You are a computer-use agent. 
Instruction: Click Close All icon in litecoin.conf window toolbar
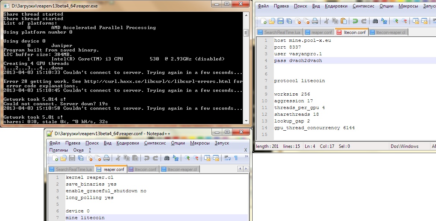pyautogui.click(x=306, y=21)
